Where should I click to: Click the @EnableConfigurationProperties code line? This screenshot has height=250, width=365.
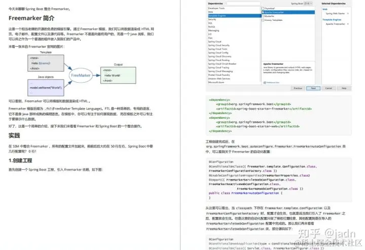pyautogui.click(x=260, y=175)
